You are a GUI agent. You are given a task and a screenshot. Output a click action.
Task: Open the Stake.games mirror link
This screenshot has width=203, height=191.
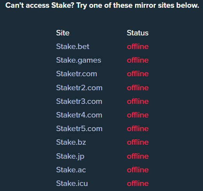pos(78,60)
